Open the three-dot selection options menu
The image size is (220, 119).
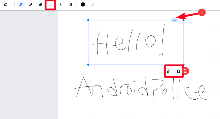click(x=174, y=20)
